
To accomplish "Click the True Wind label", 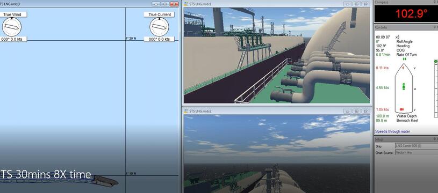I will (12, 14).
